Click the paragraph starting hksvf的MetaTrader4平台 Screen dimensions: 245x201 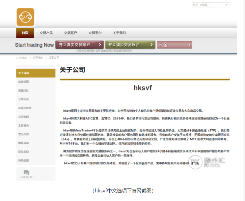pos(145,137)
